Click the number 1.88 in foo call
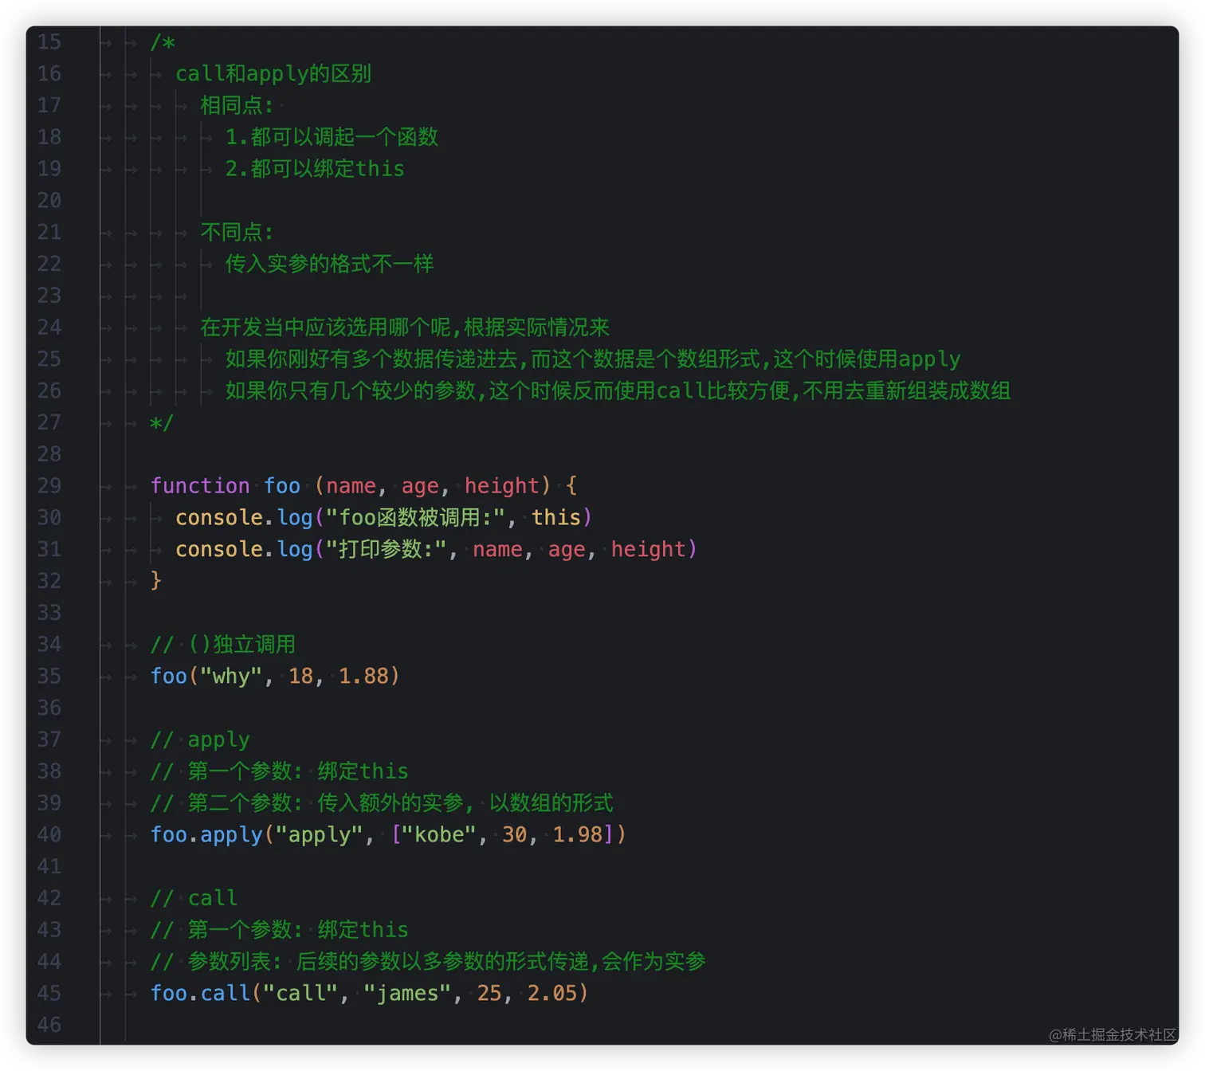 [363, 676]
